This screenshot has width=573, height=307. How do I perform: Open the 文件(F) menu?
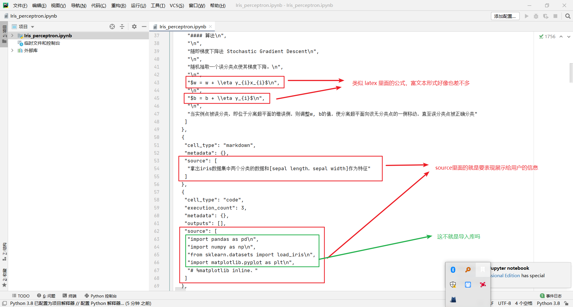[20, 5]
